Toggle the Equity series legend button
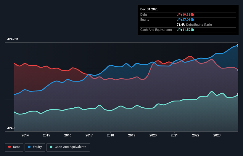Image resolution: width=243 pixels, height=156 pixels. (35, 147)
